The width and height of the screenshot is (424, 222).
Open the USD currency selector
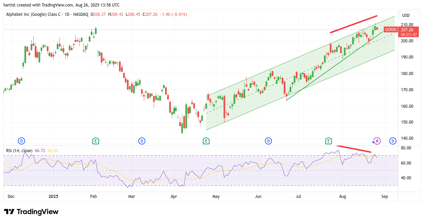click(x=409, y=15)
